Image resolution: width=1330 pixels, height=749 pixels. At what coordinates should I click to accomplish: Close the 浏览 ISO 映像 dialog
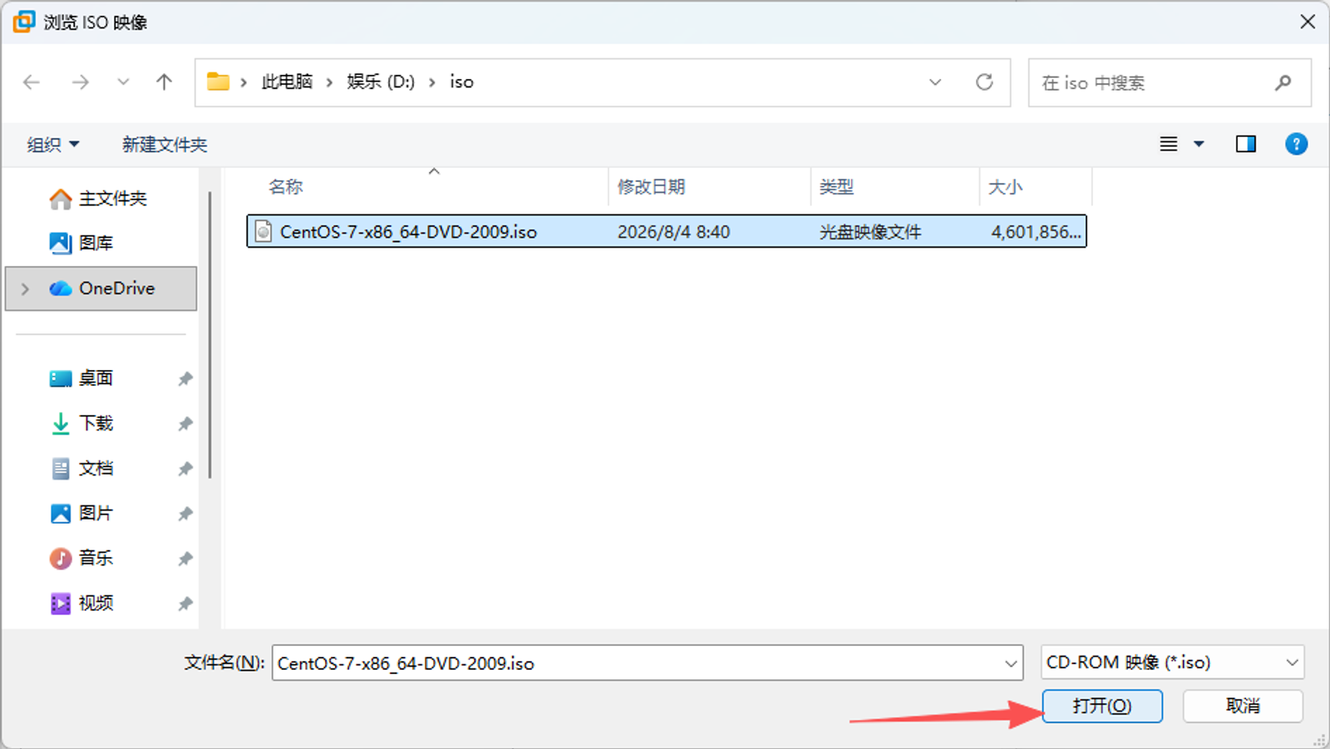click(x=1308, y=22)
